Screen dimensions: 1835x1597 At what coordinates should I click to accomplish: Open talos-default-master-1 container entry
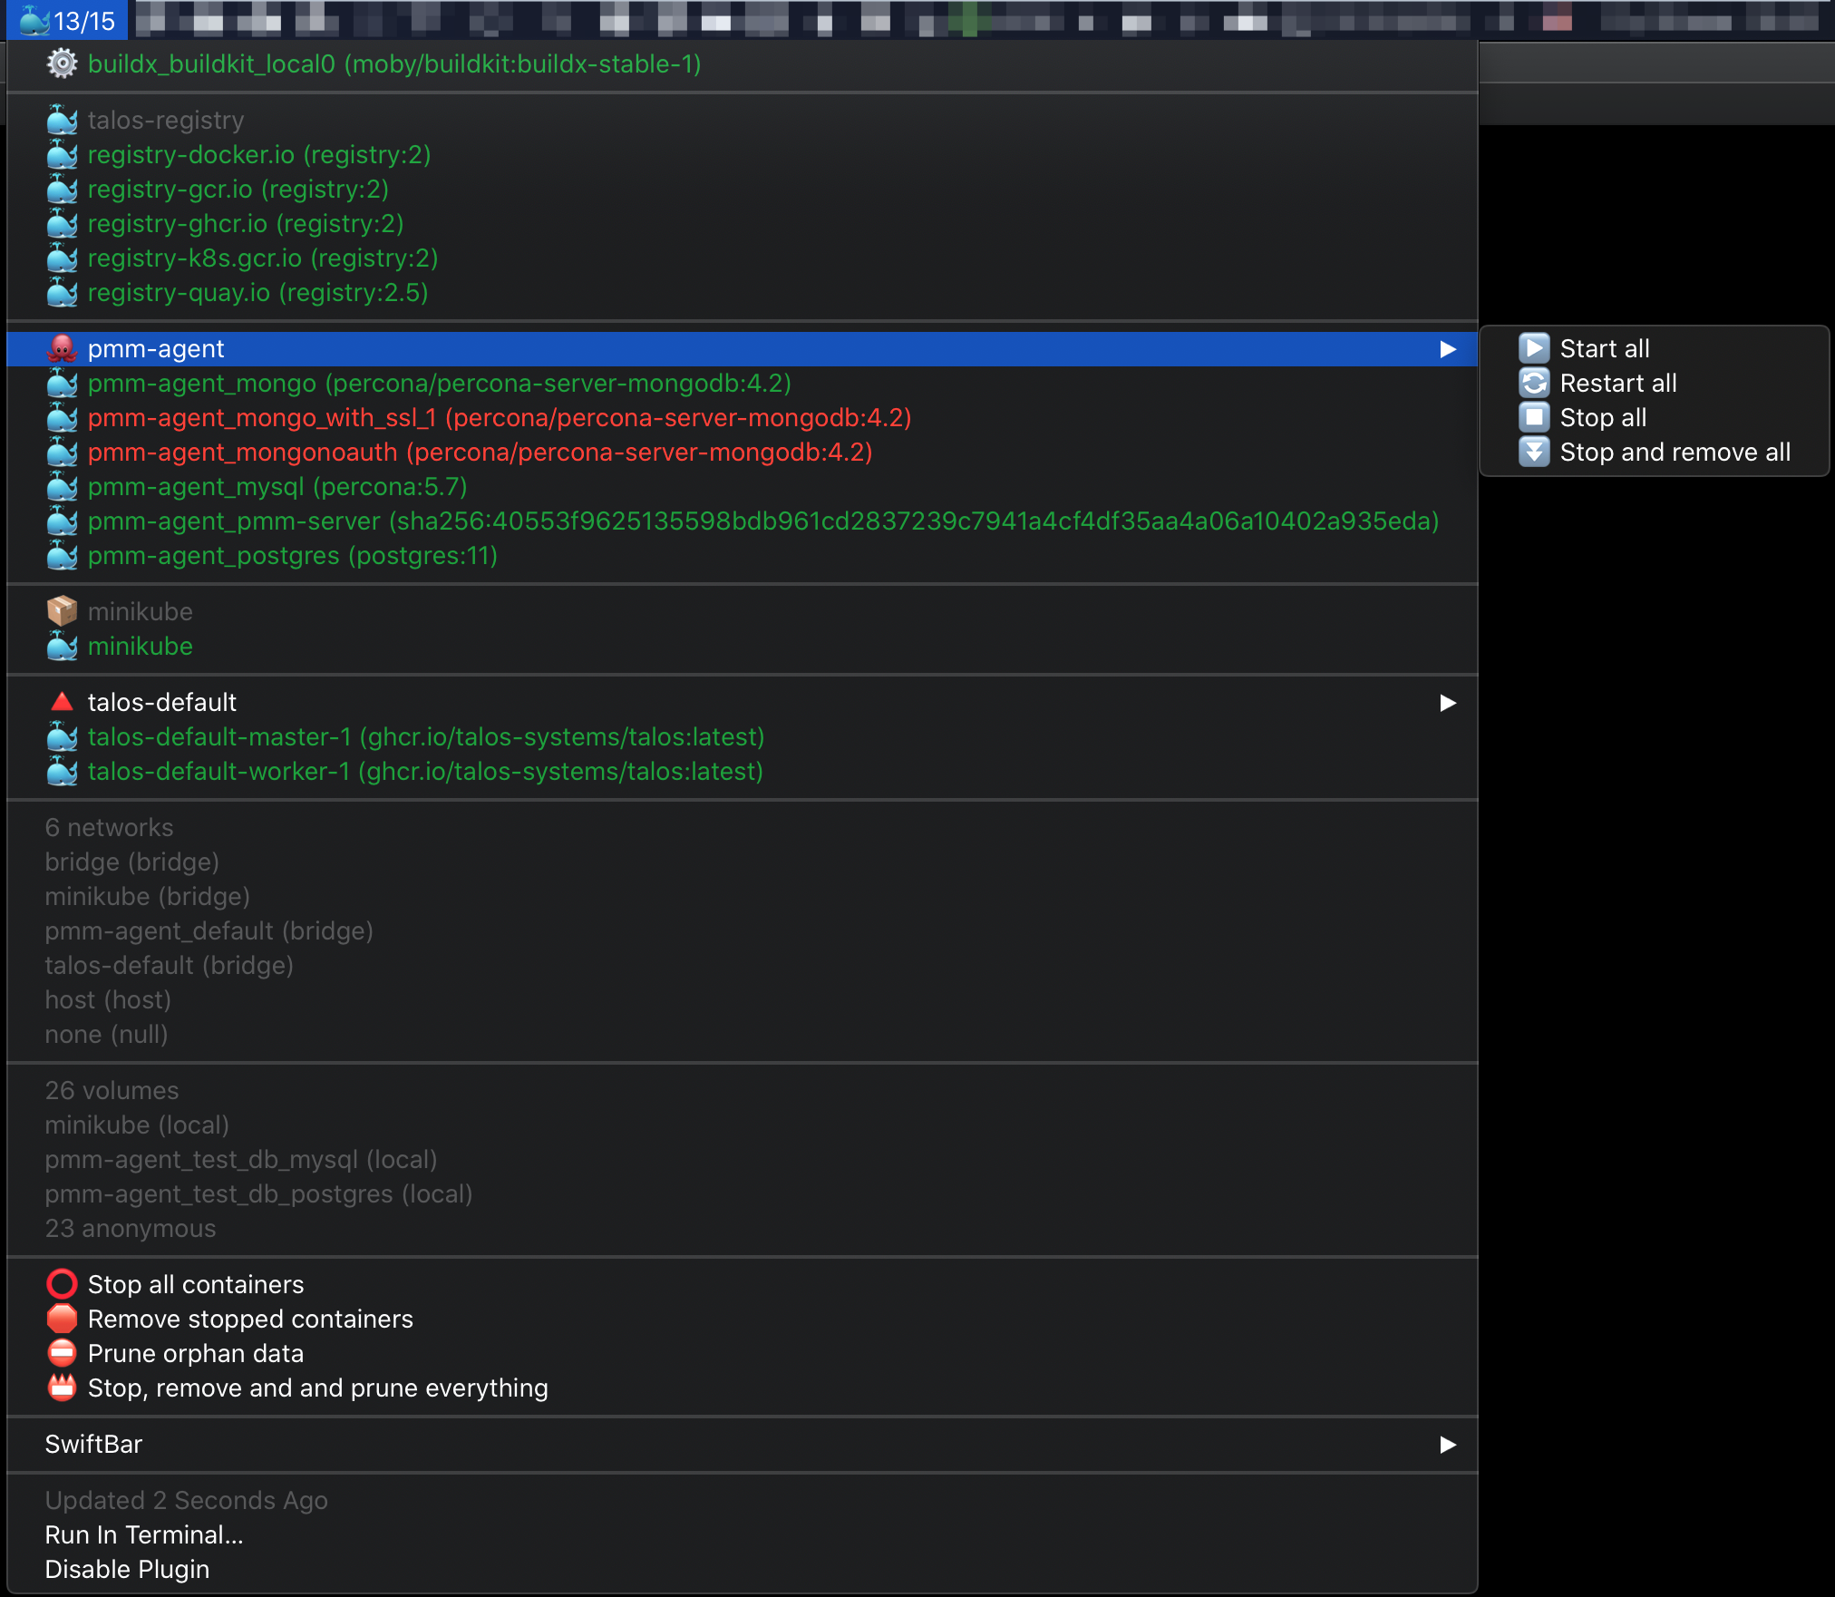click(743, 737)
